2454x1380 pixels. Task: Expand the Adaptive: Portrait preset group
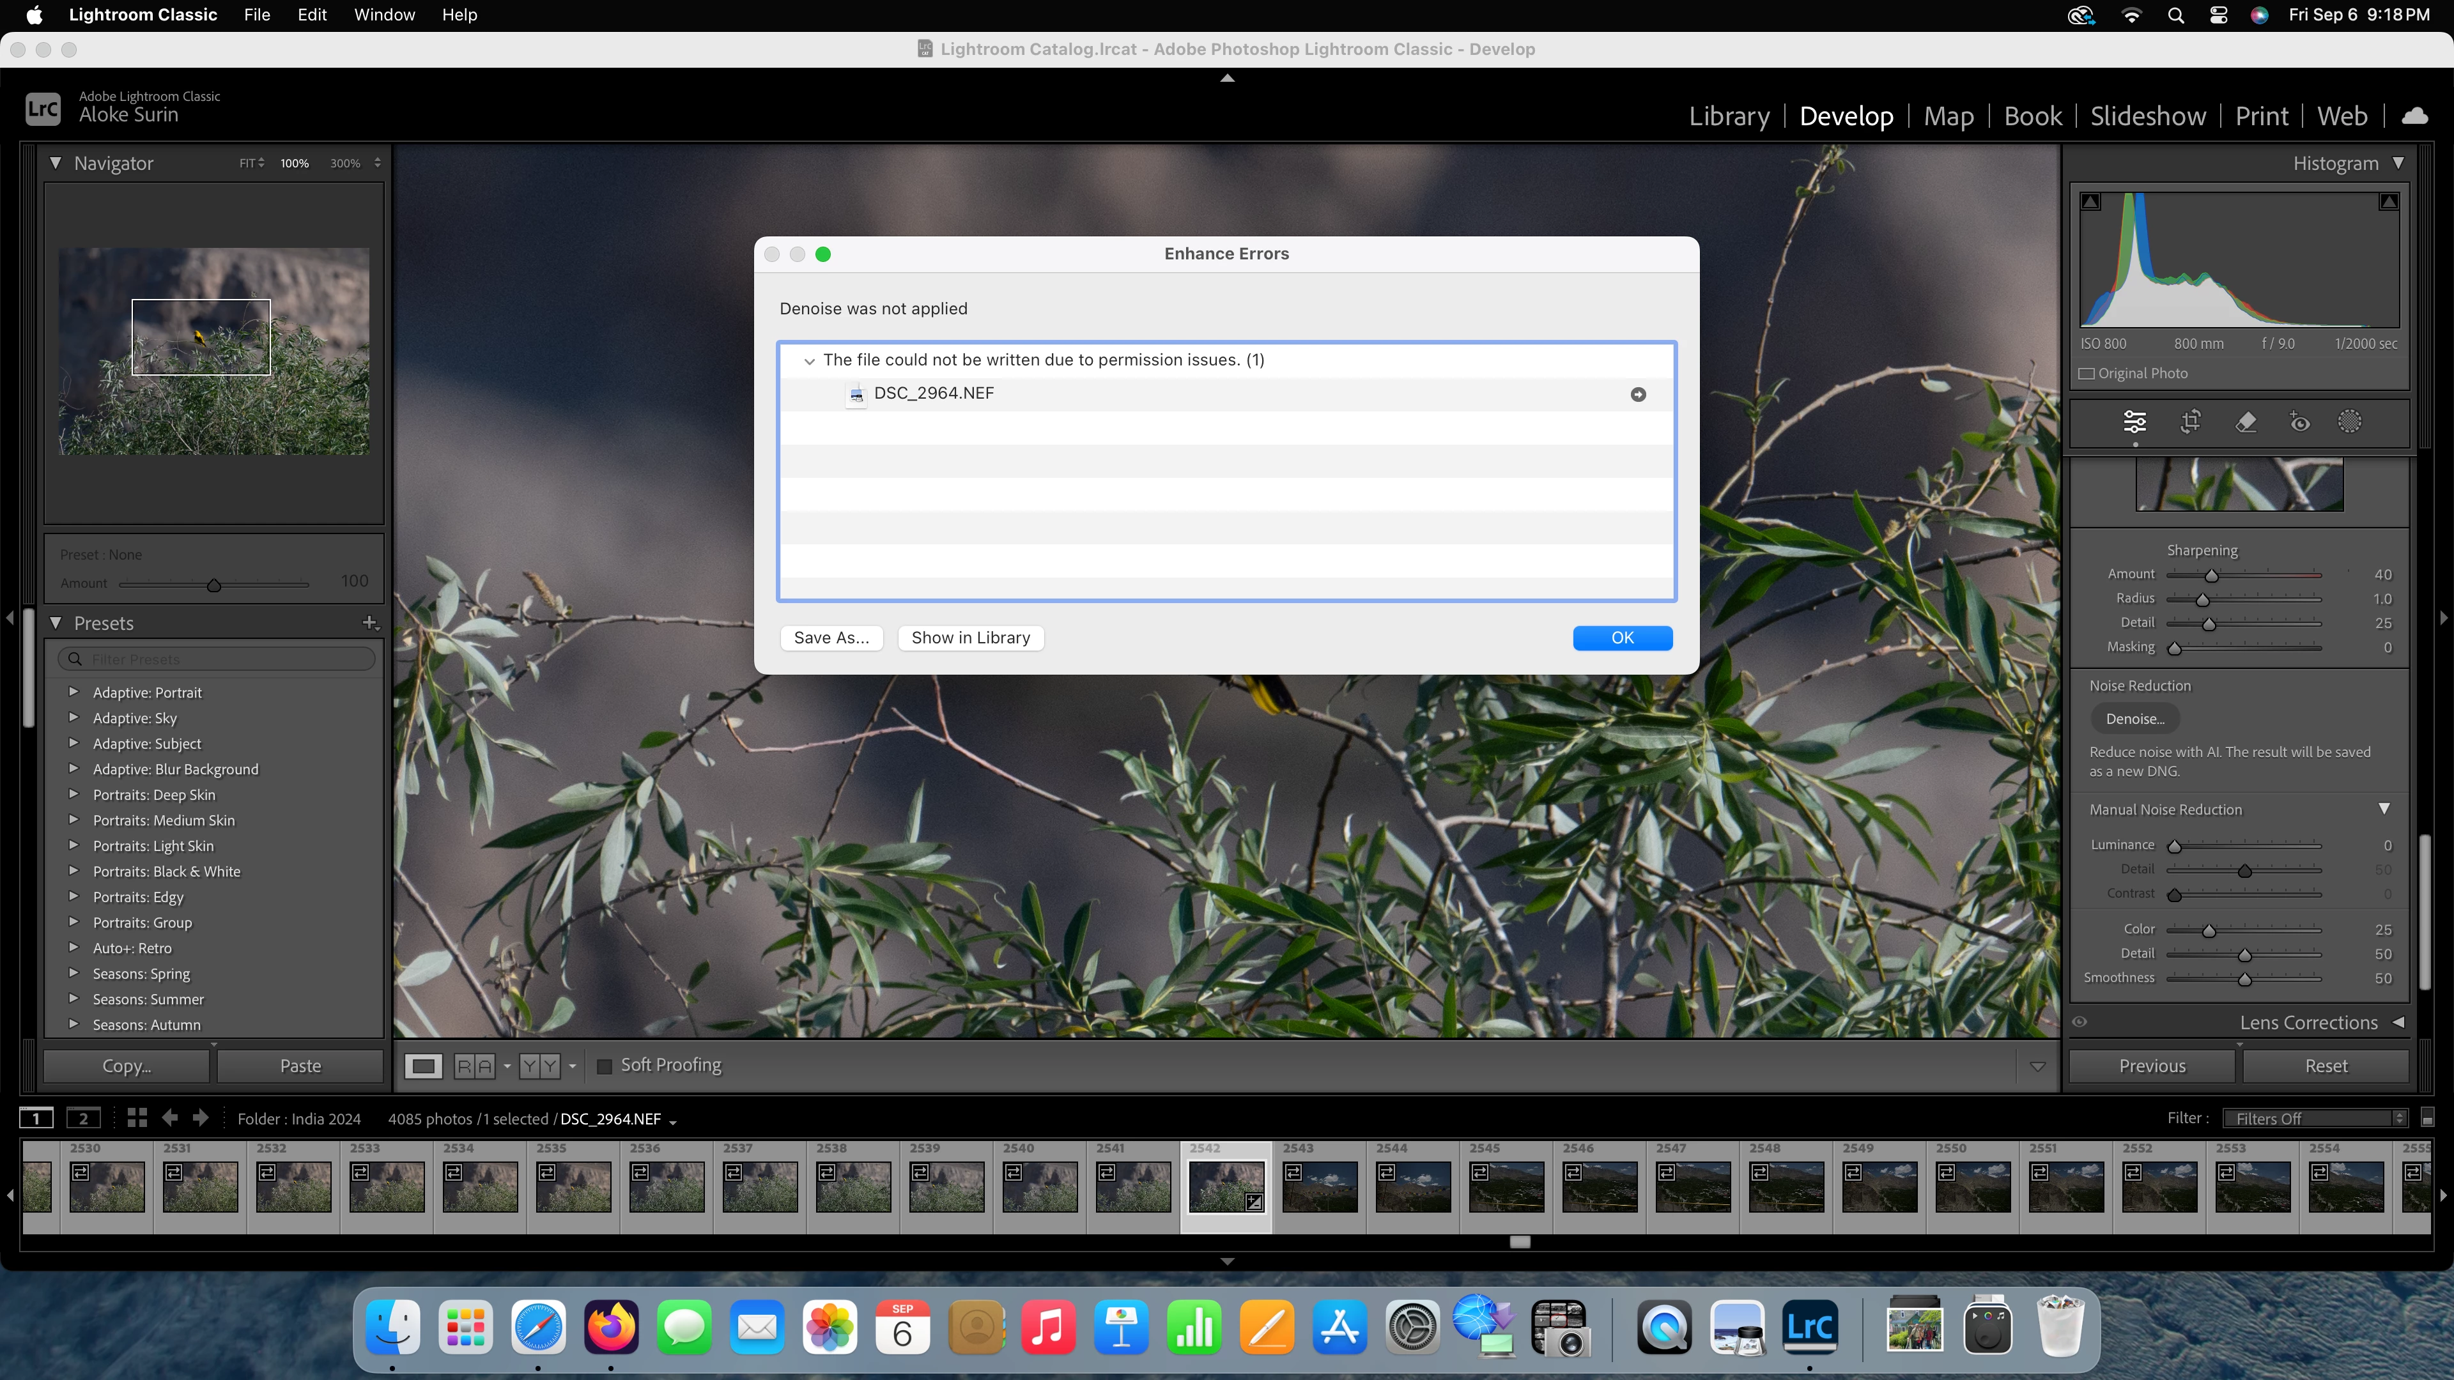[x=73, y=693]
